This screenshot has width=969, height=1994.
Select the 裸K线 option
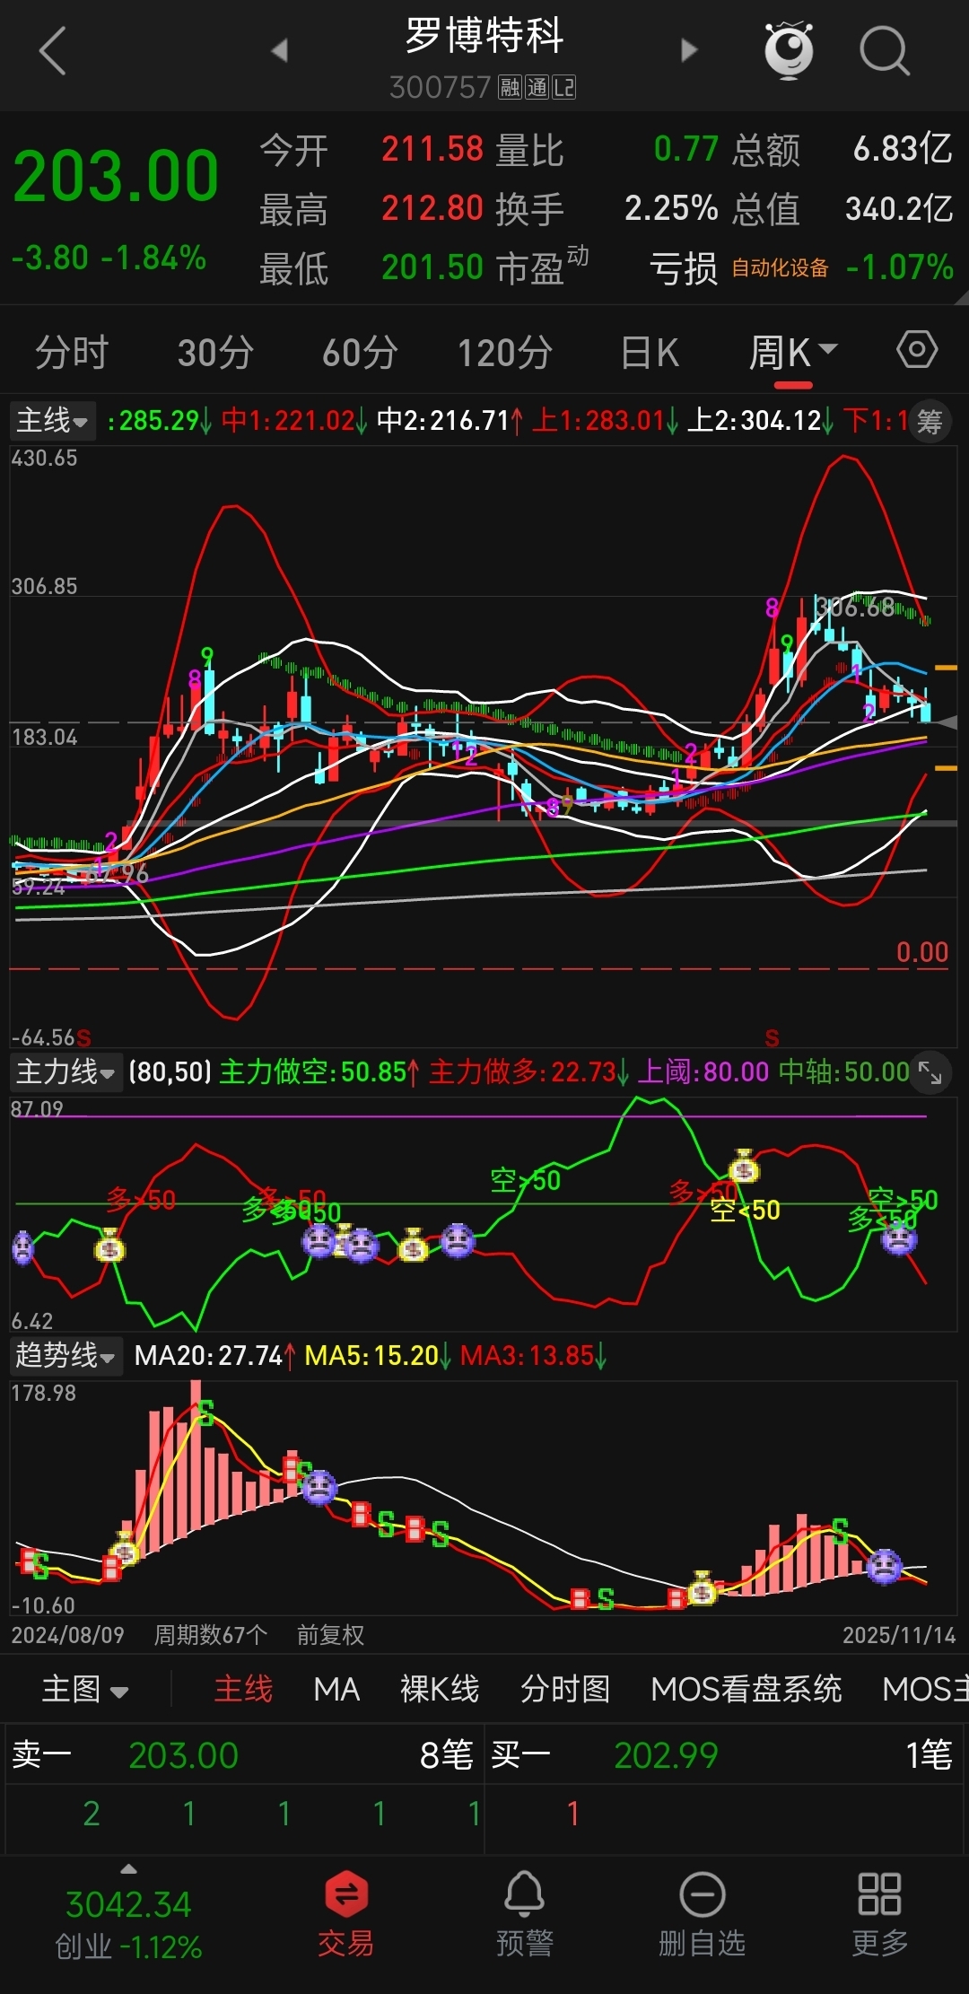tap(440, 1690)
